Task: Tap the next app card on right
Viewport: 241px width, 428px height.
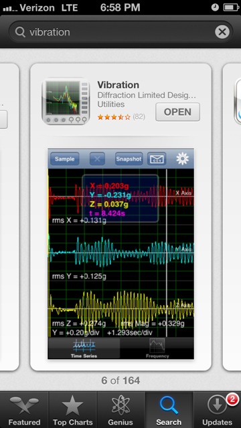Action: pos(232,217)
